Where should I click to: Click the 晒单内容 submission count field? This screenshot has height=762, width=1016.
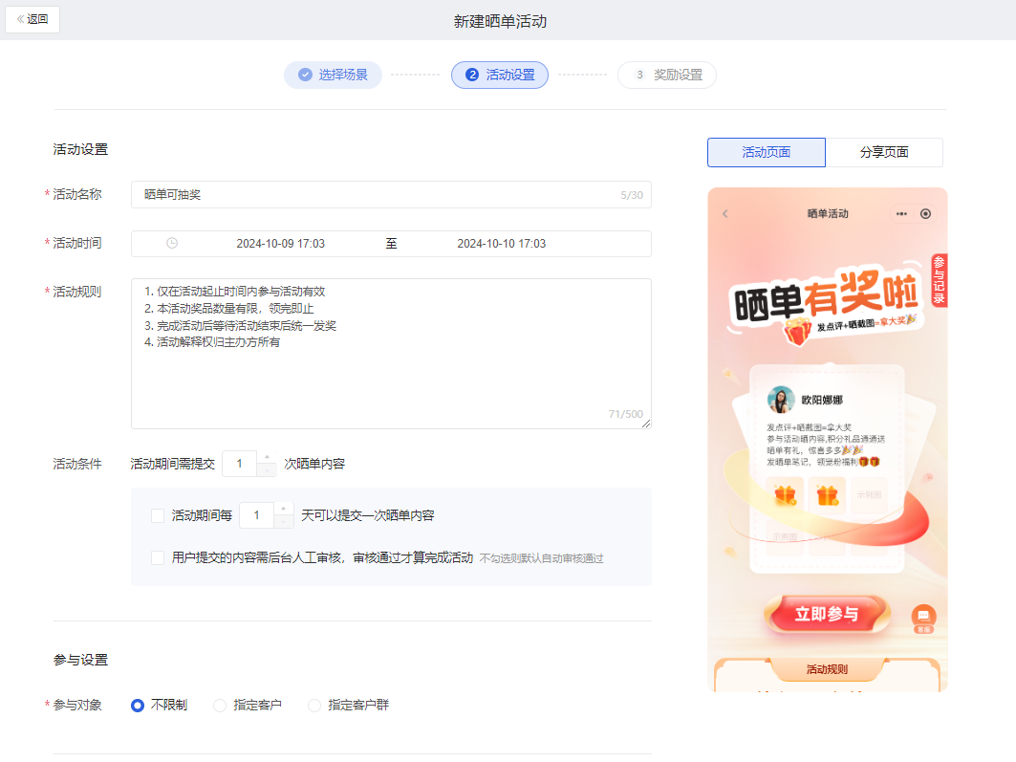pos(240,464)
